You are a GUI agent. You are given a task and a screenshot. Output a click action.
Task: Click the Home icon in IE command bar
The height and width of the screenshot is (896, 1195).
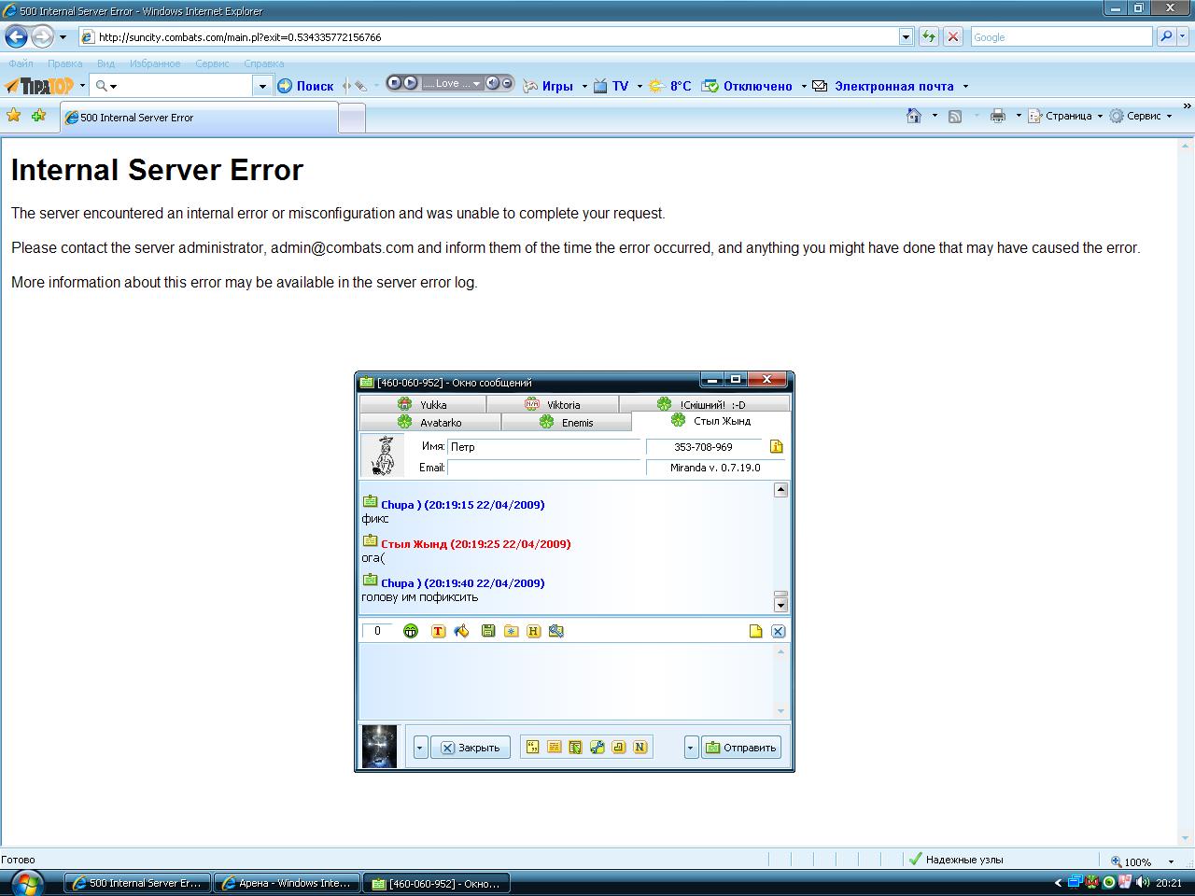[x=914, y=116]
